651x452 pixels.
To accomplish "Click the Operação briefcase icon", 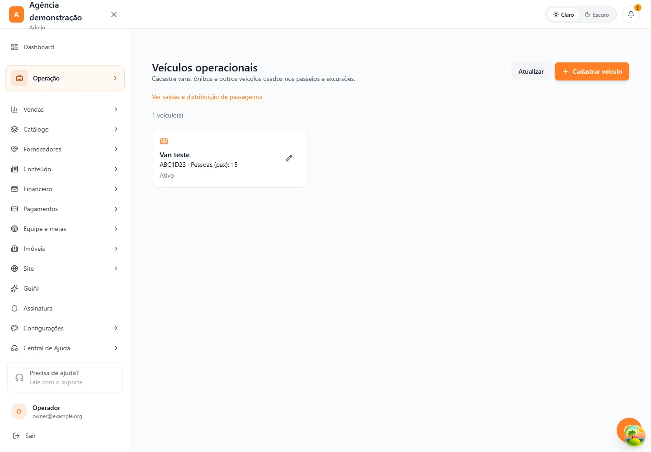I will pyautogui.click(x=19, y=78).
